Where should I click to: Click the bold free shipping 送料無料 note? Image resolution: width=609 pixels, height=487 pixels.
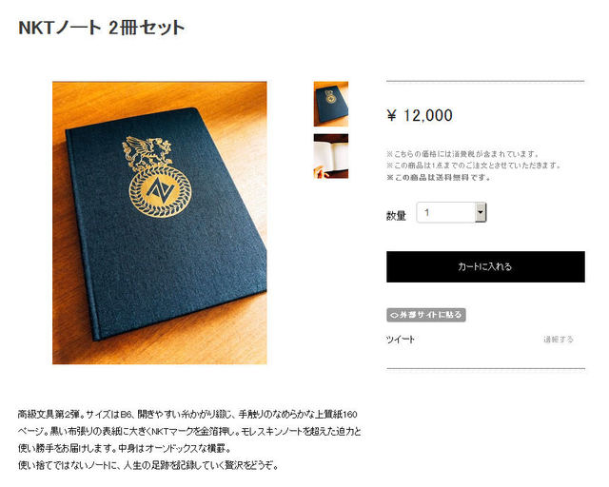tap(438, 178)
